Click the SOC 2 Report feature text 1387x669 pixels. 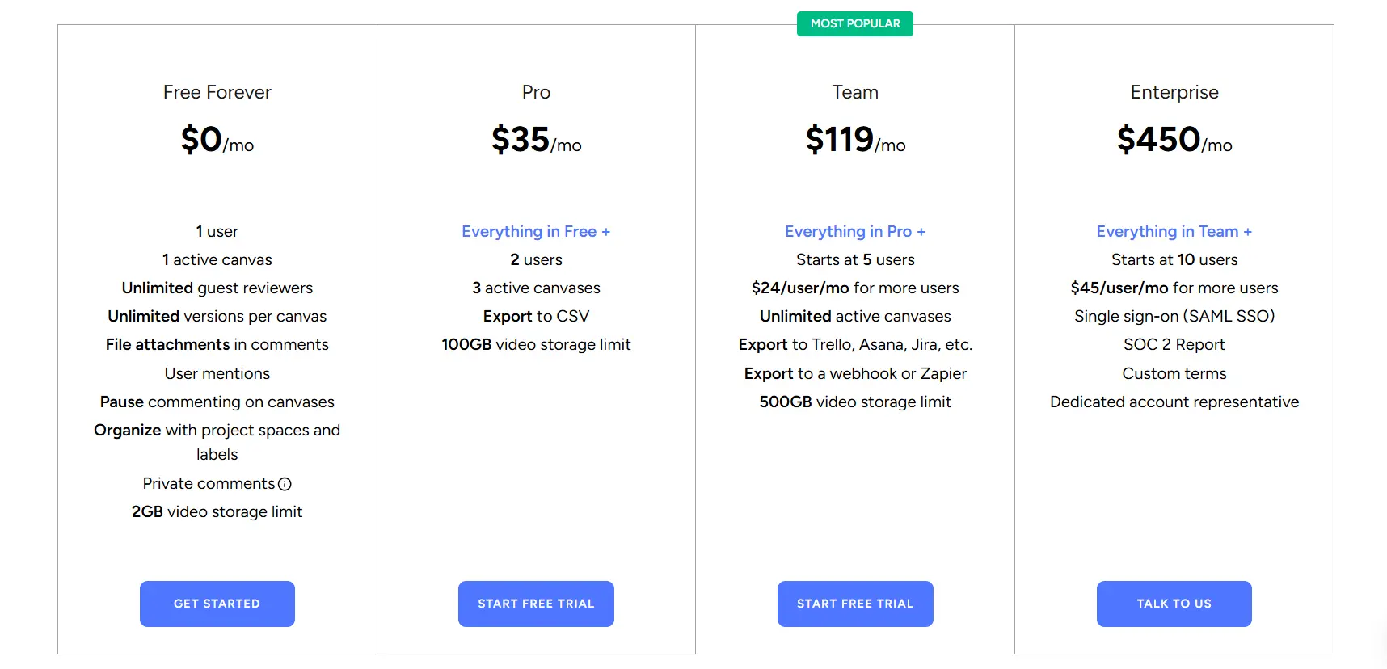[x=1174, y=344]
